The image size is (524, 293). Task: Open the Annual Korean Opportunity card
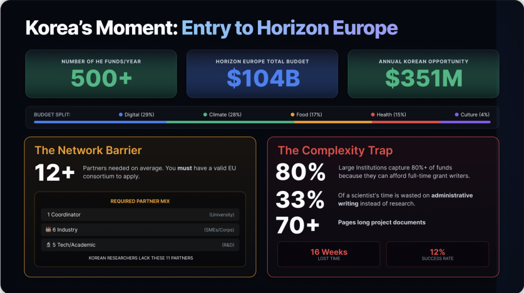pyautogui.click(x=423, y=74)
